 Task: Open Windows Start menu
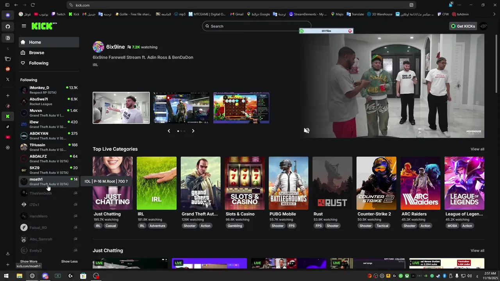[x=6, y=276]
